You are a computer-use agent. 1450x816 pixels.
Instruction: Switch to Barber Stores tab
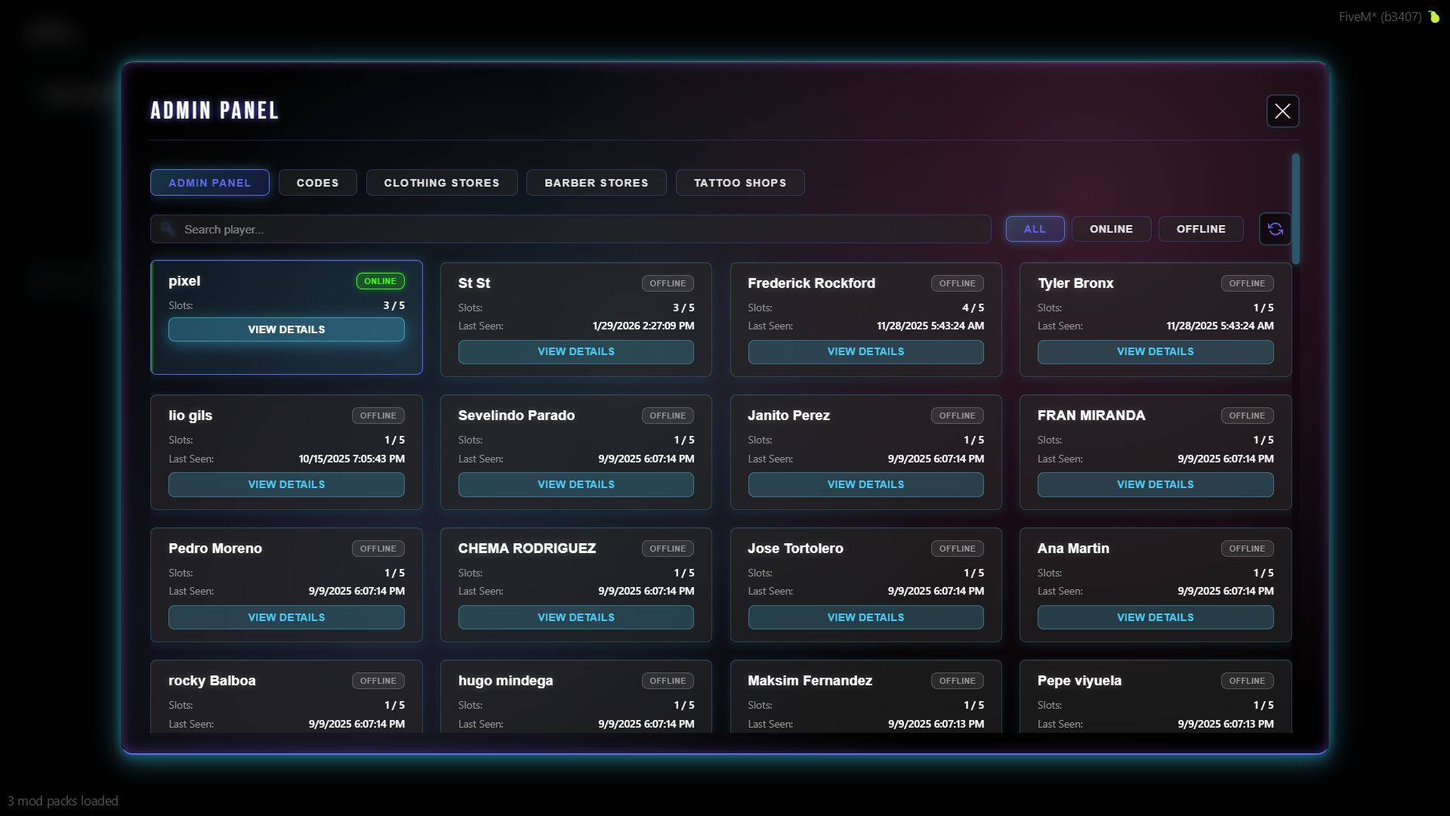597,183
